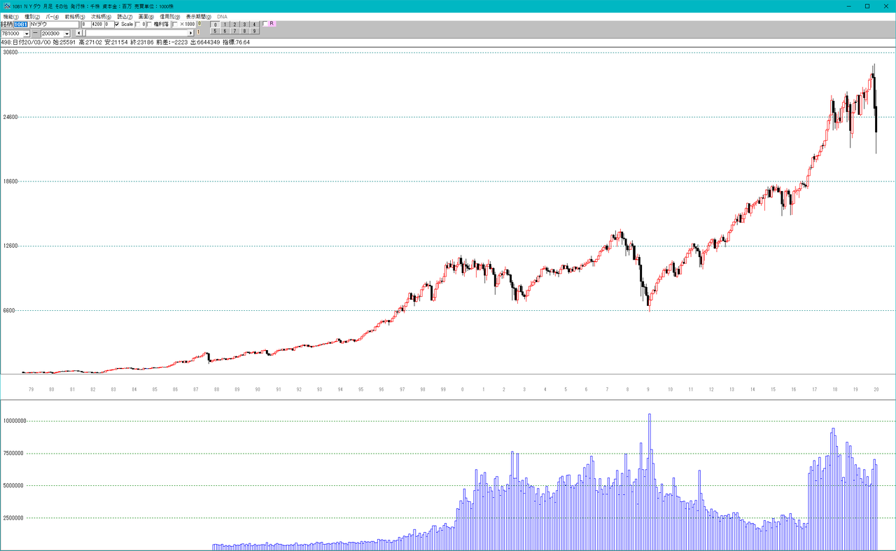Go to next stock via 次銘柄(6)
896x551 pixels.
coord(101,16)
